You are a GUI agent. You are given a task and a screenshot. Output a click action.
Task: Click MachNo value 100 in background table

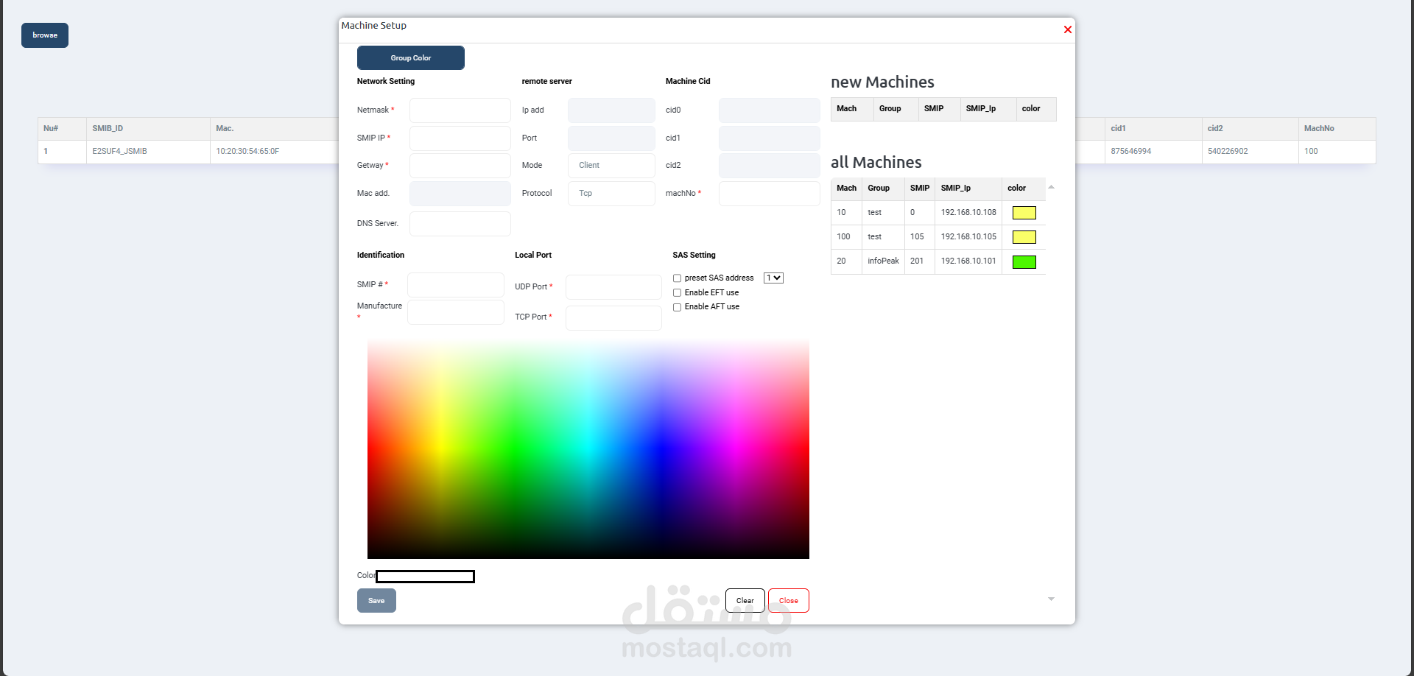pos(1311,152)
